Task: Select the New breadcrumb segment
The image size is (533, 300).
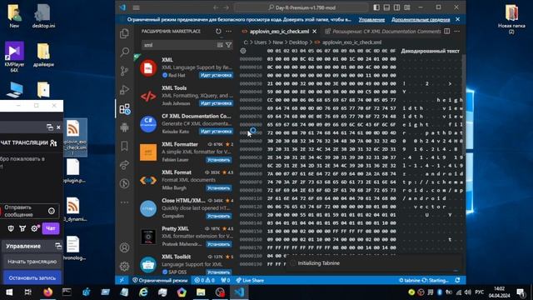Action: tap(277, 42)
